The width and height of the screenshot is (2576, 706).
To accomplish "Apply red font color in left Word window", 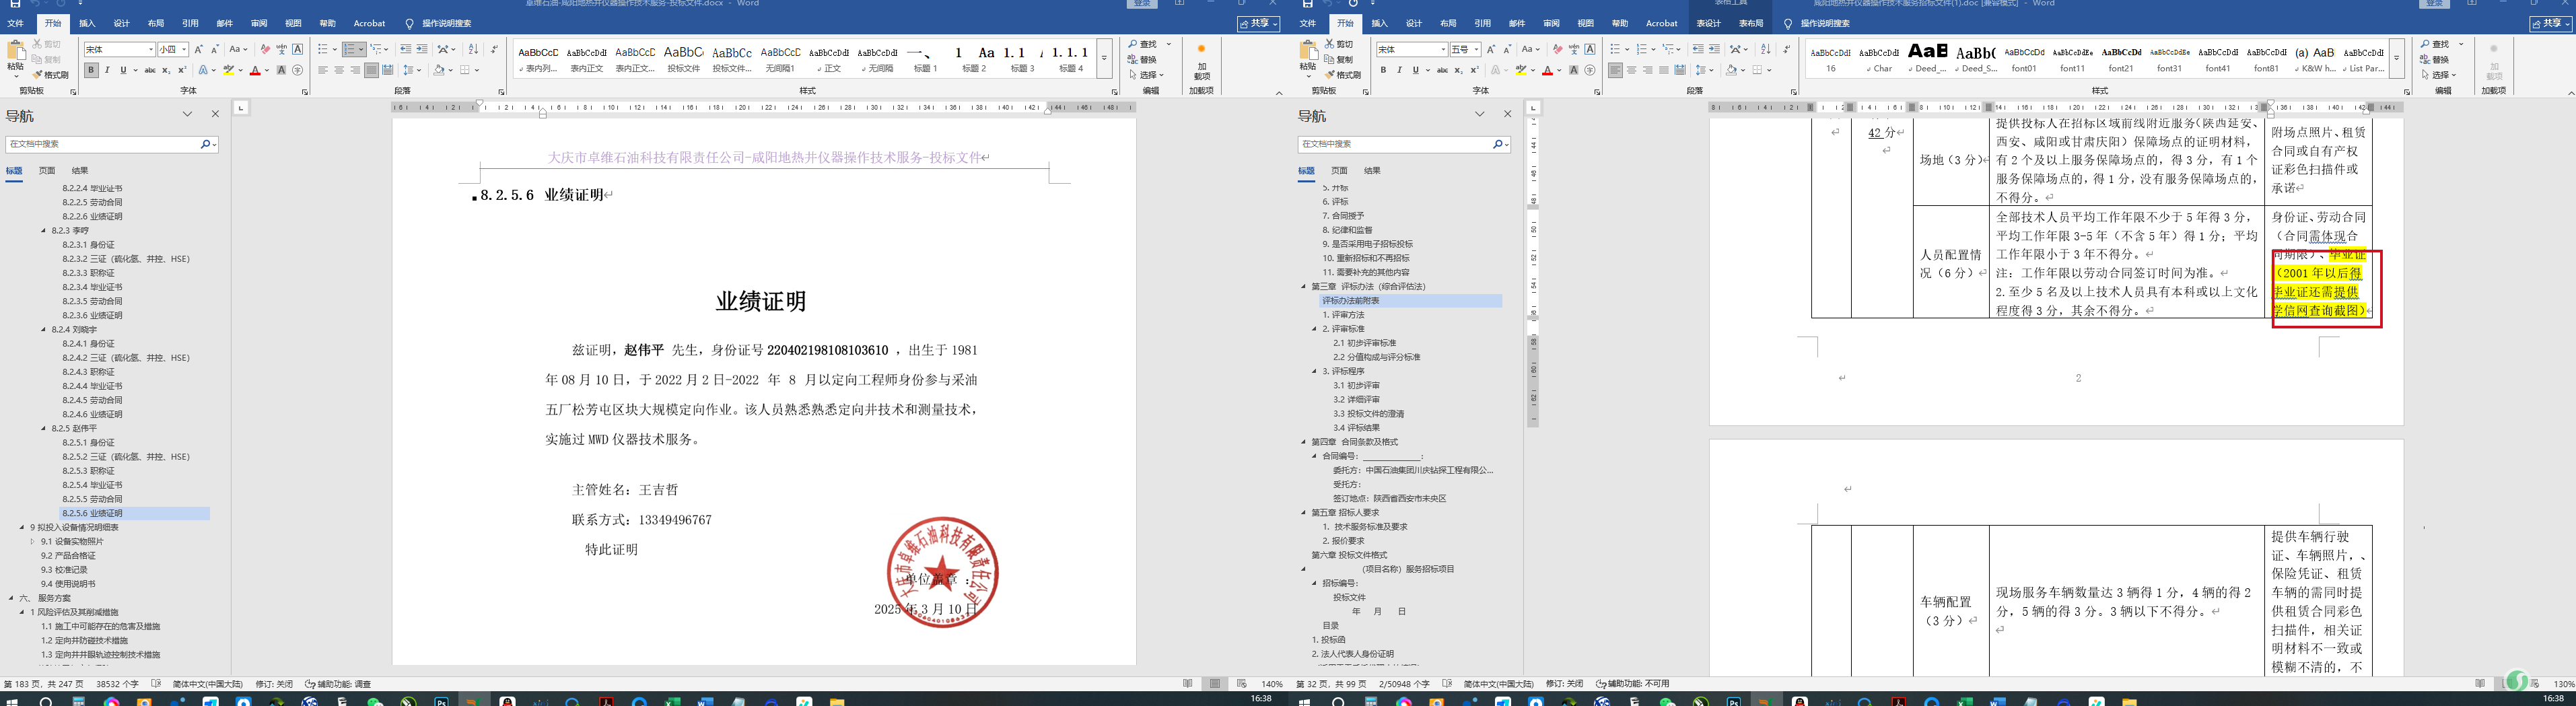I will [x=255, y=70].
